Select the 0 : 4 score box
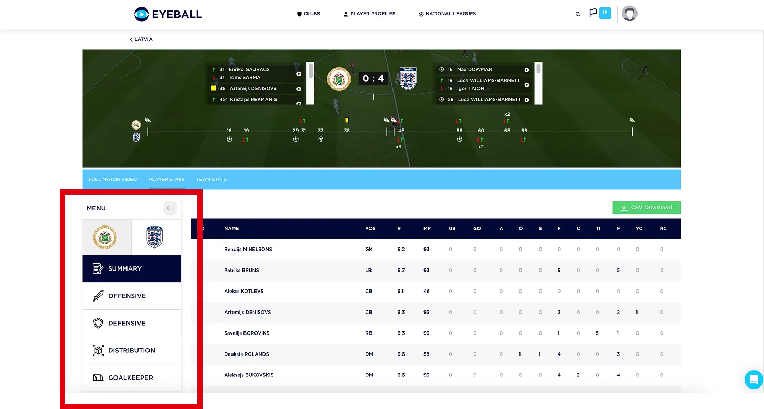The image size is (764, 409). point(373,79)
